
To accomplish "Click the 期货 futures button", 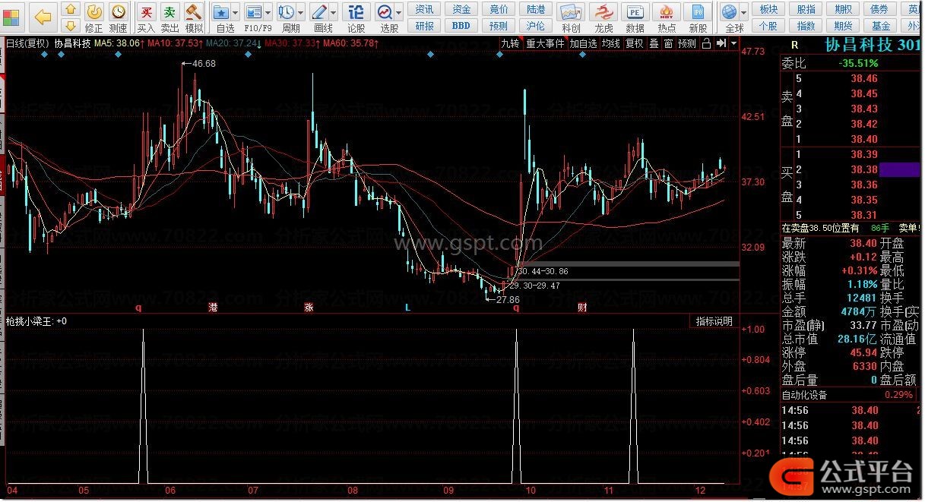I will [x=843, y=26].
